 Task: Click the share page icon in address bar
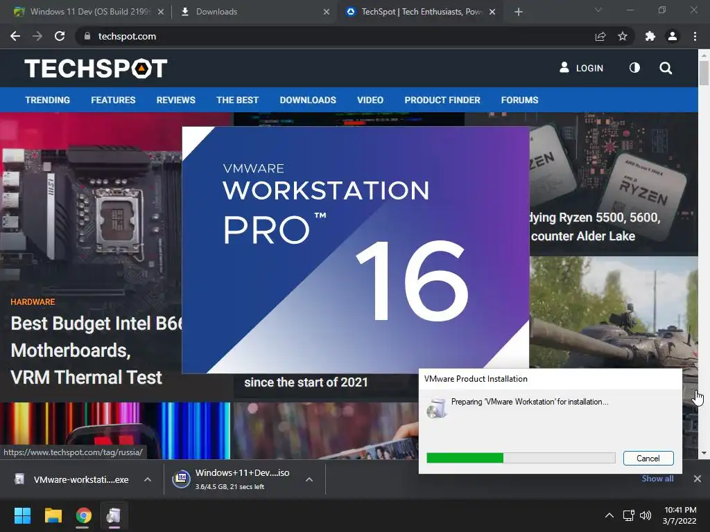click(600, 36)
